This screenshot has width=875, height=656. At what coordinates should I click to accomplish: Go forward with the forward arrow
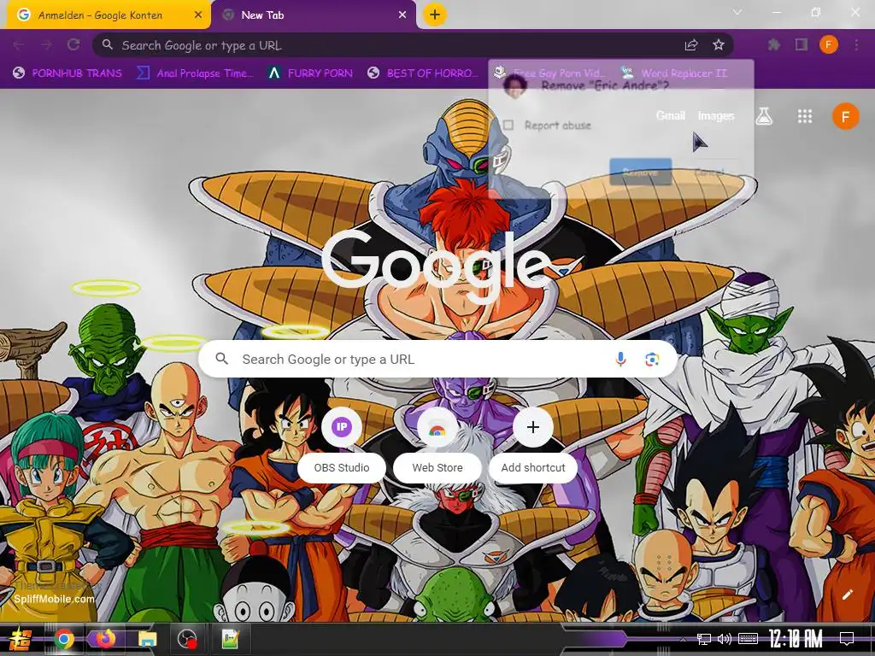46,45
